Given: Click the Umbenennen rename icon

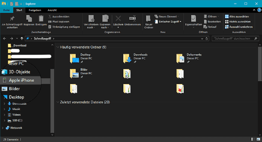Looking at the screenshot, I should click(133, 19).
